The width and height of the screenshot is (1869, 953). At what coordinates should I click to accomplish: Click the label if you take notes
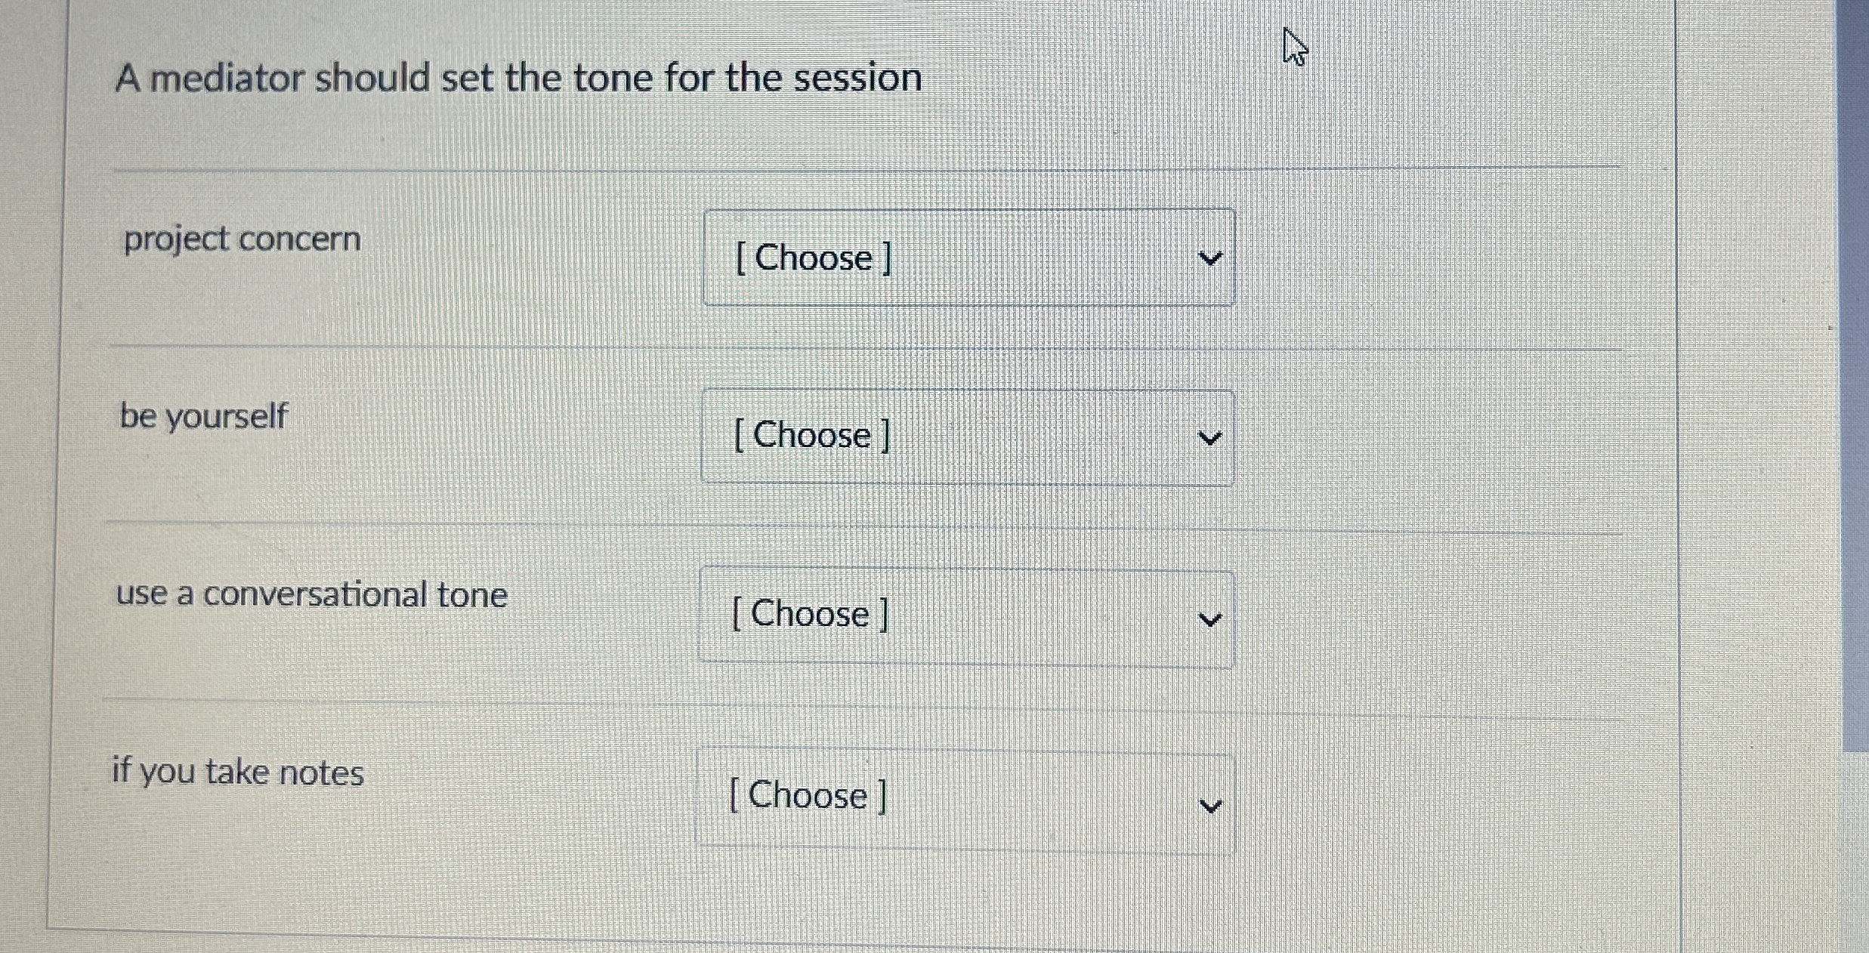[x=239, y=770]
